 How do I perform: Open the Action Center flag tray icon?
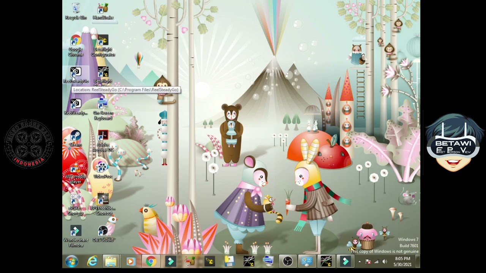[x=368, y=262]
